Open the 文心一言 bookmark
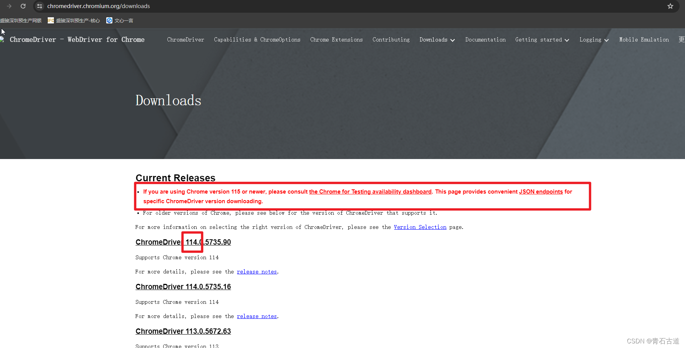Image resolution: width=685 pixels, height=348 pixels. pyautogui.click(x=120, y=21)
